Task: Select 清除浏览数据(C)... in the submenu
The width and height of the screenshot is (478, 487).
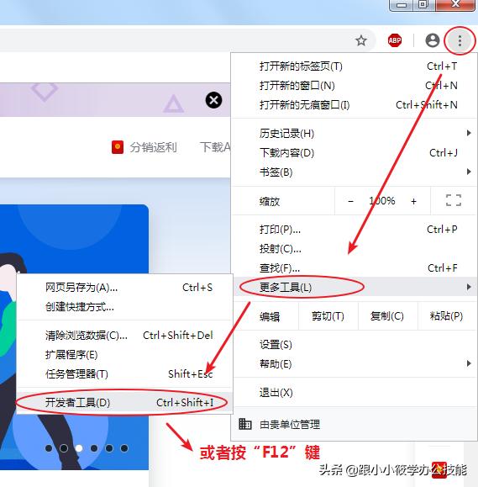Action: pos(124,336)
